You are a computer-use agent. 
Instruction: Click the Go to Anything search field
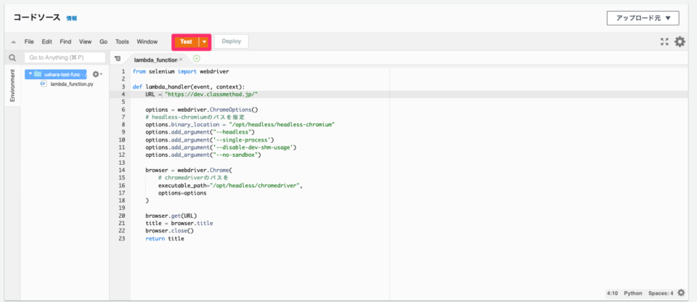64,57
